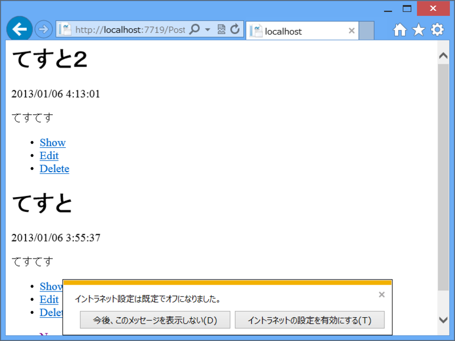Click the timestamp 2013/01/06 4:13:01
The width and height of the screenshot is (455, 341).
point(56,94)
